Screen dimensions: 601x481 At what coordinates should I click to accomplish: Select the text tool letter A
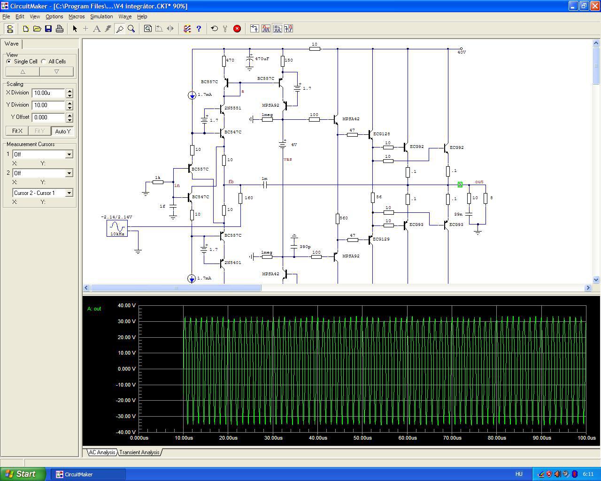point(97,29)
